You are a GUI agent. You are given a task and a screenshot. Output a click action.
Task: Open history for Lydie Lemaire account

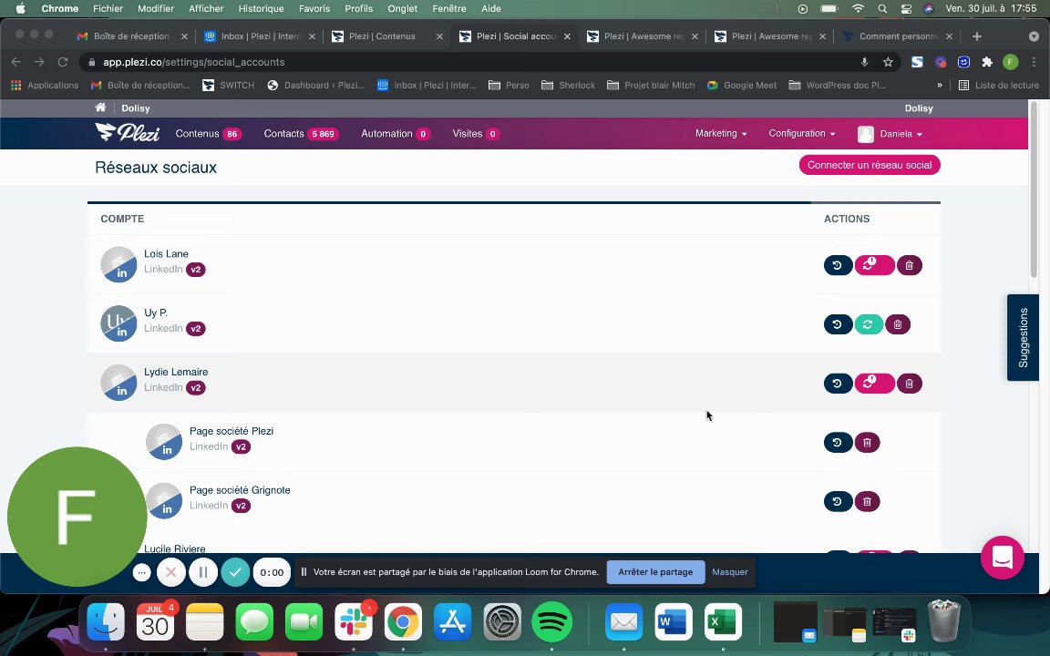[838, 384]
